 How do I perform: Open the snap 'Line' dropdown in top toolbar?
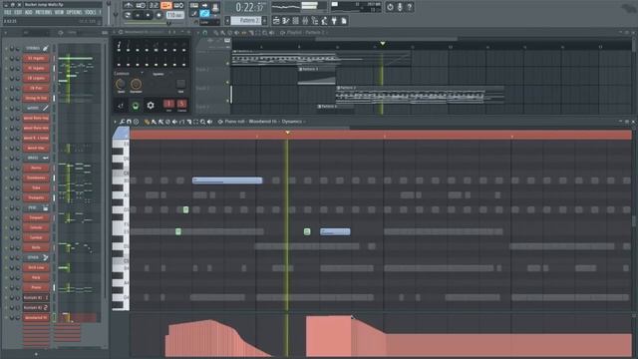(209, 22)
